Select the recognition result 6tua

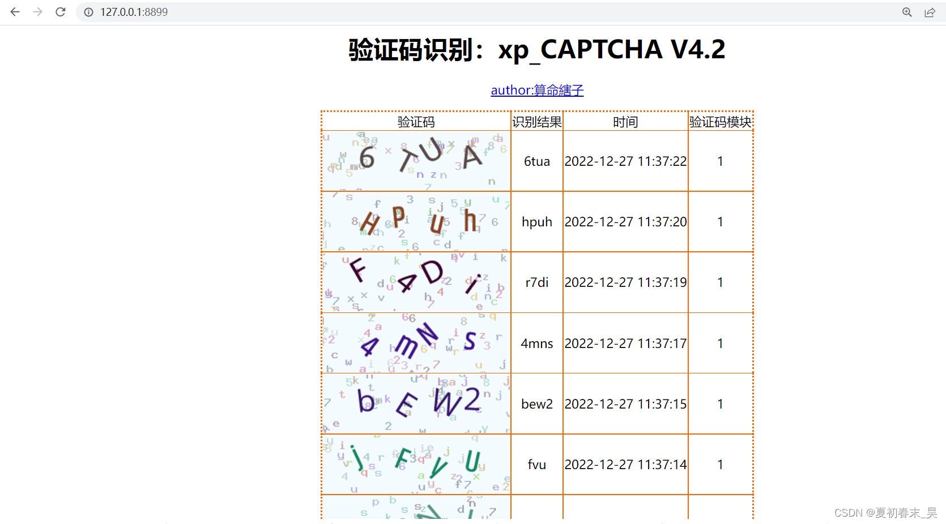(537, 161)
